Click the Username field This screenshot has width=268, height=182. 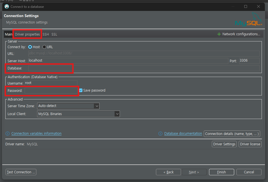[x=51, y=83]
